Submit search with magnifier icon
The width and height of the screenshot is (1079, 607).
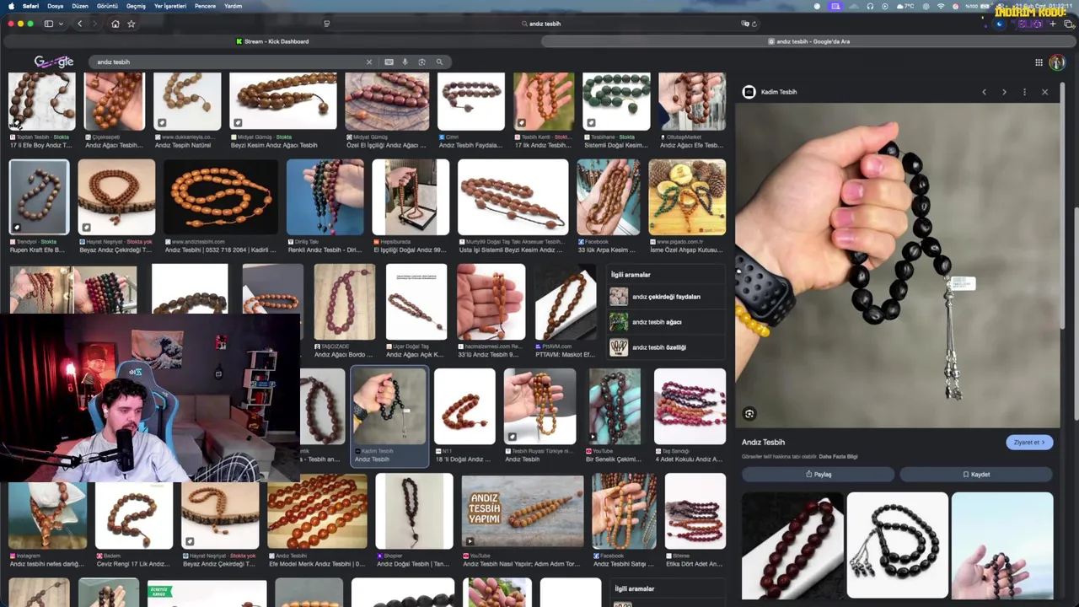pos(439,62)
